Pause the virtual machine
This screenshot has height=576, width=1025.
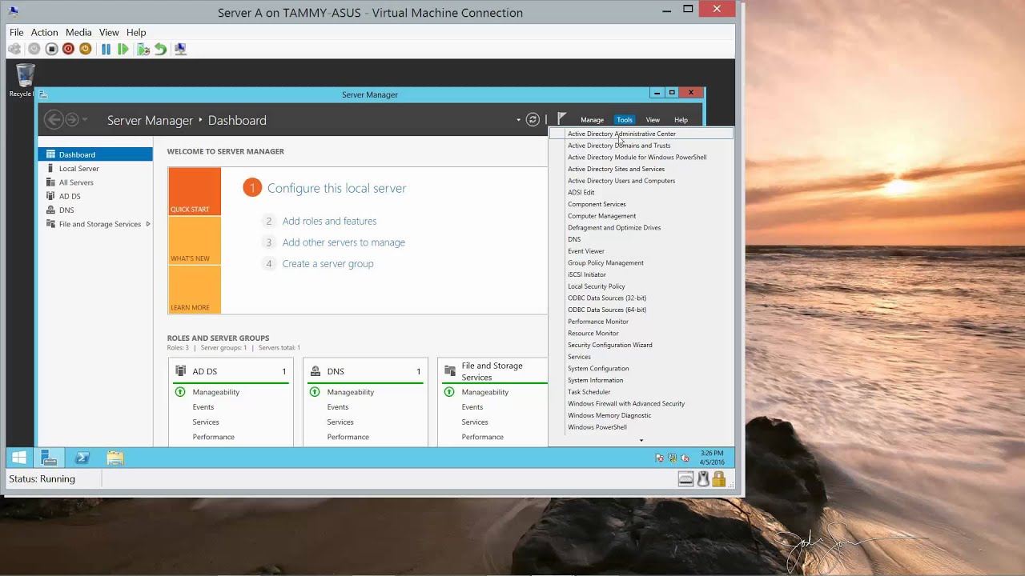point(106,50)
